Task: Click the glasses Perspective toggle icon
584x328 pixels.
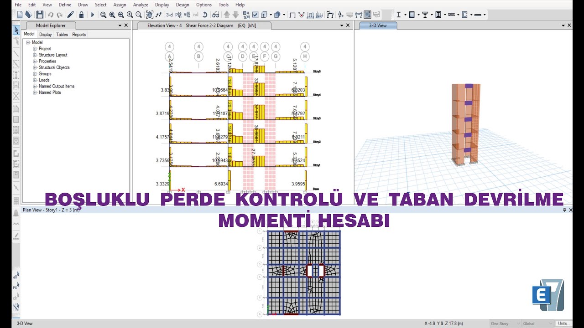Action: coord(215,15)
